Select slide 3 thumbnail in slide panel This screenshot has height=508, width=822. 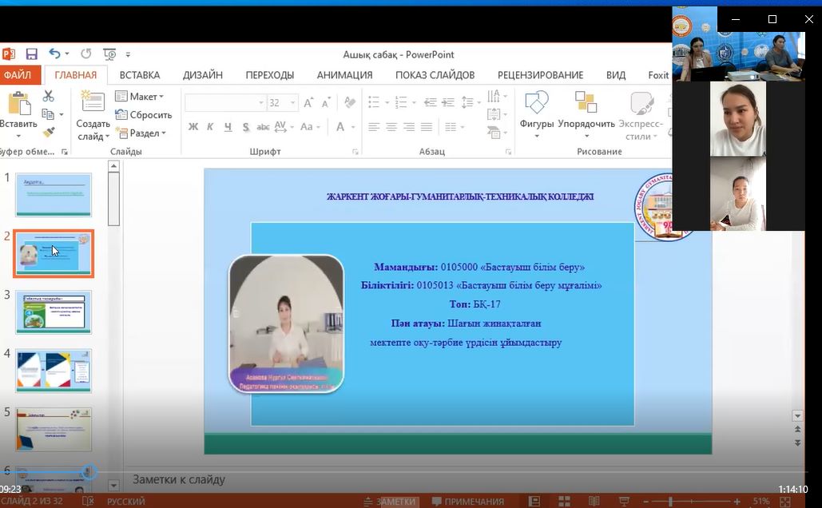point(54,312)
